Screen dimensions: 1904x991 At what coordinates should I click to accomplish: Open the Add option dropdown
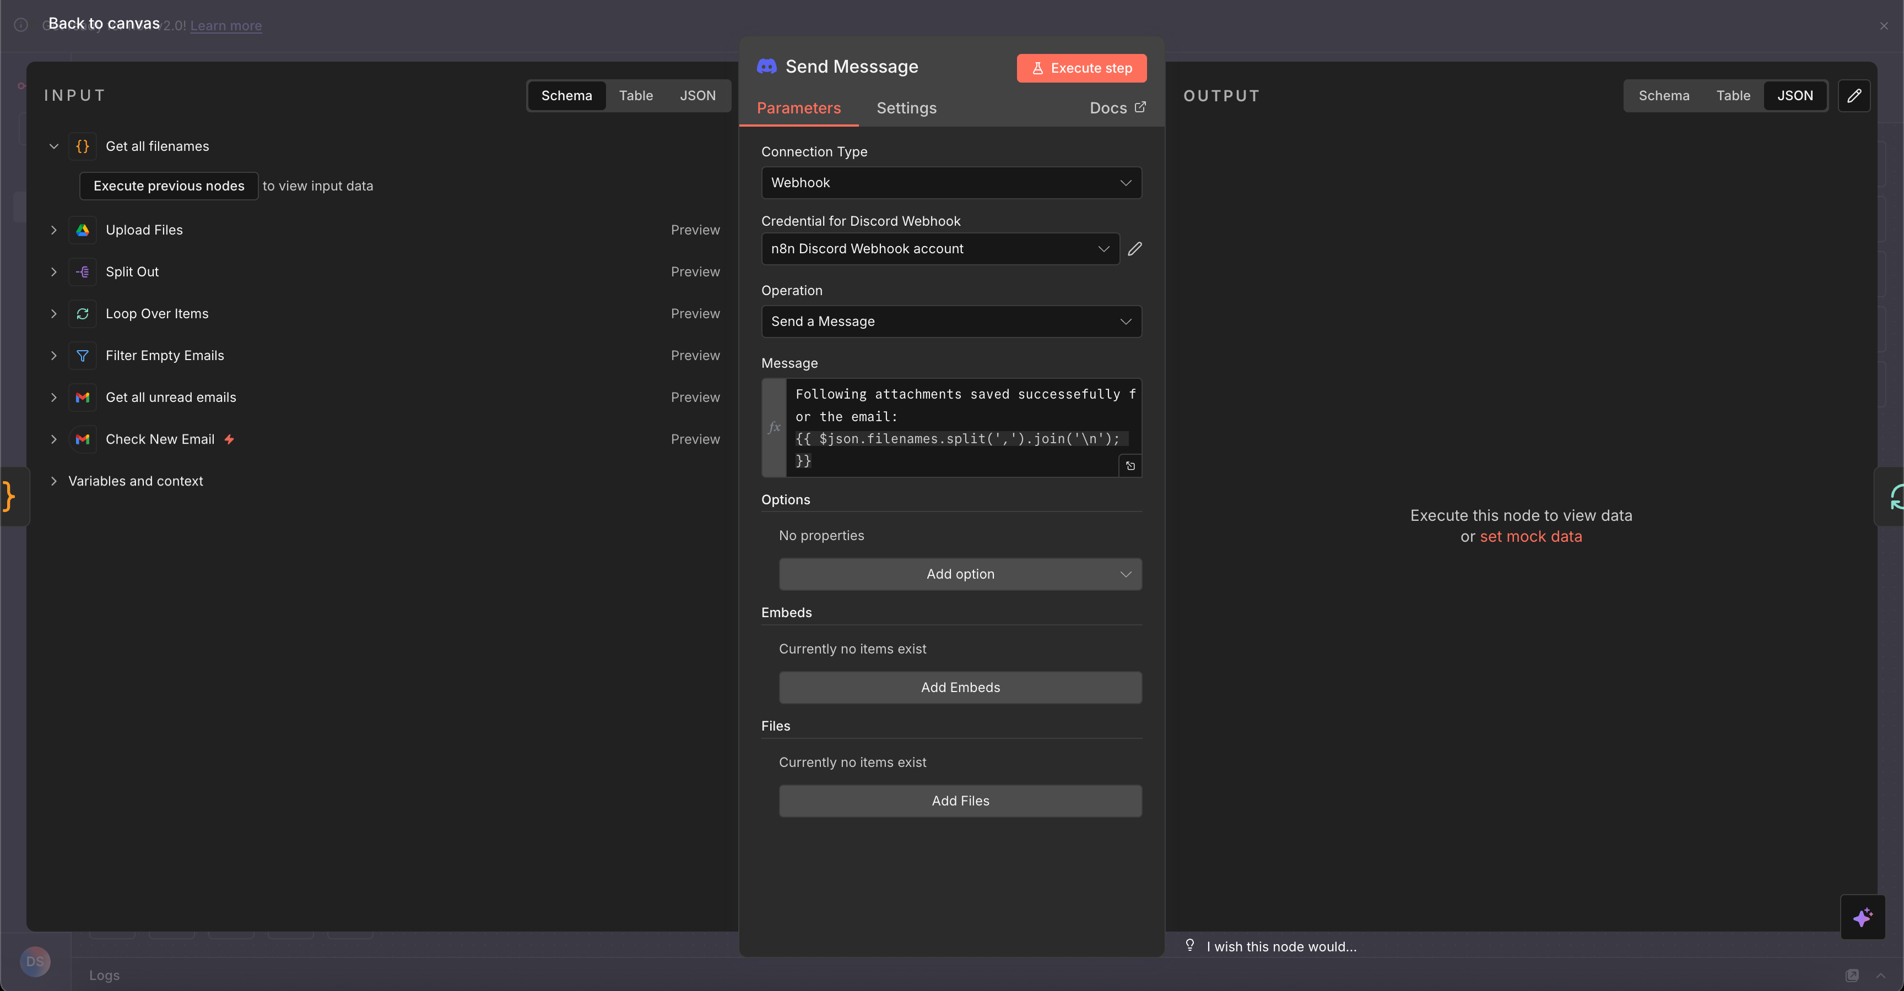pyautogui.click(x=960, y=574)
